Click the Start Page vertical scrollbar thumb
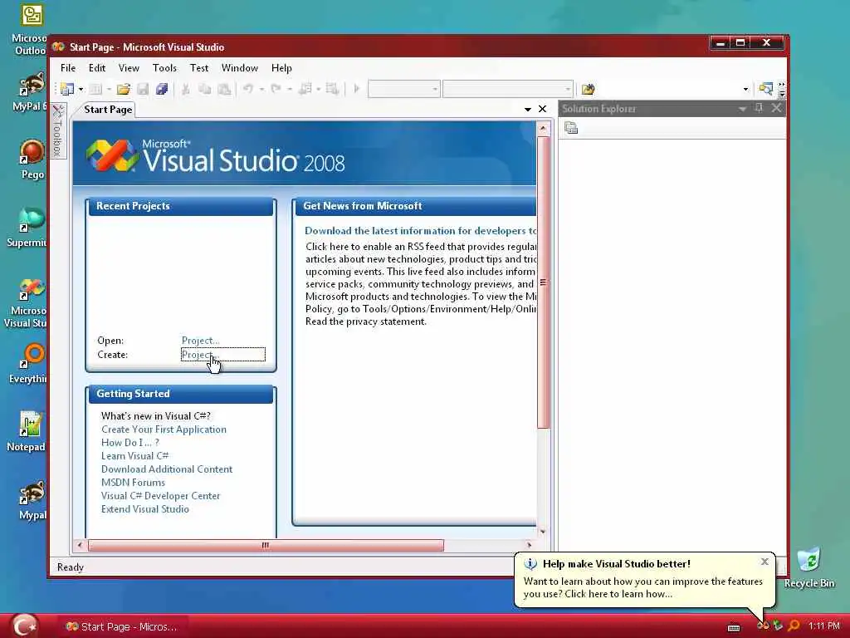 [x=543, y=282]
